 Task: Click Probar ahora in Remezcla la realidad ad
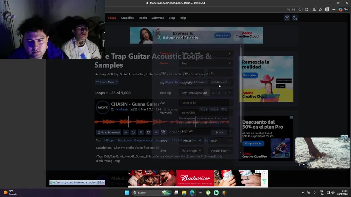(250, 76)
